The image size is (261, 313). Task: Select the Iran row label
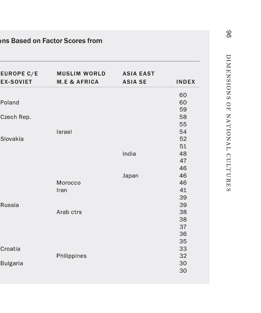pyautogui.click(x=62, y=190)
